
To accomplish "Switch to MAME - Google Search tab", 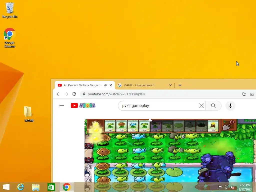I will point(144,85).
